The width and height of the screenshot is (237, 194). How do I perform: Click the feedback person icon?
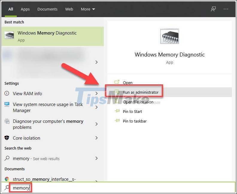coord(213,9)
